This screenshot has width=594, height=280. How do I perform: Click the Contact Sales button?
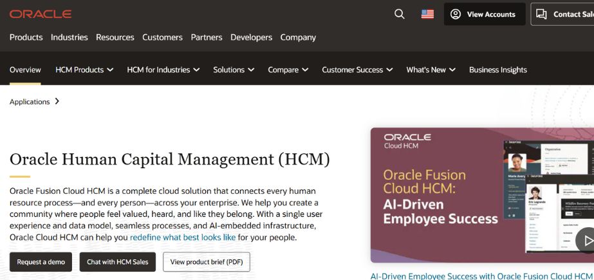point(562,14)
